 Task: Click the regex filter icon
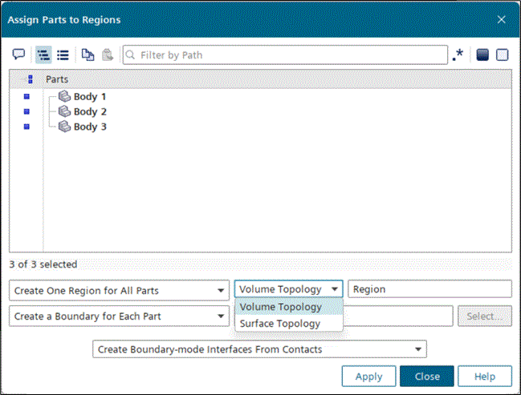click(x=458, y=54)
